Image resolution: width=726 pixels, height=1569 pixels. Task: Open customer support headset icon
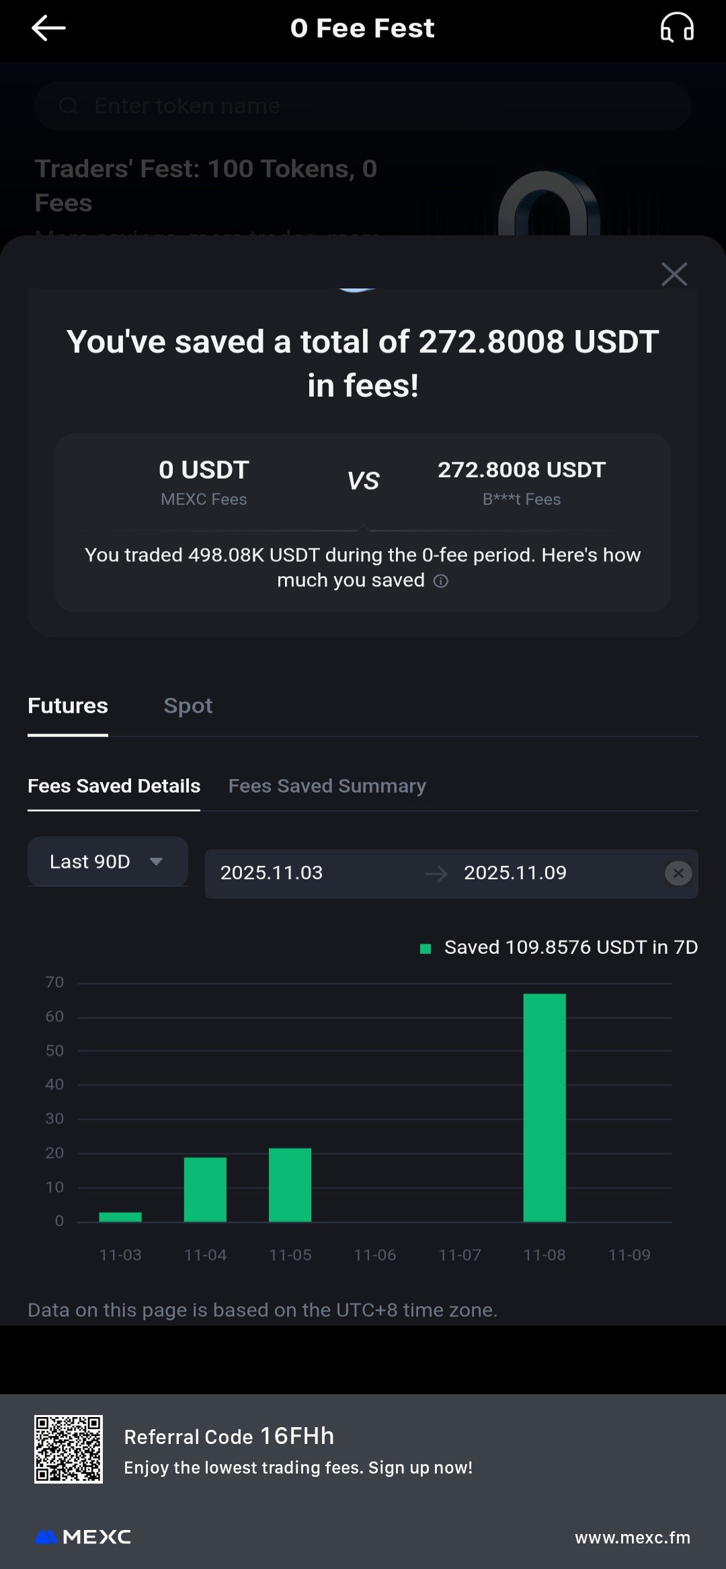pos(676,28)
